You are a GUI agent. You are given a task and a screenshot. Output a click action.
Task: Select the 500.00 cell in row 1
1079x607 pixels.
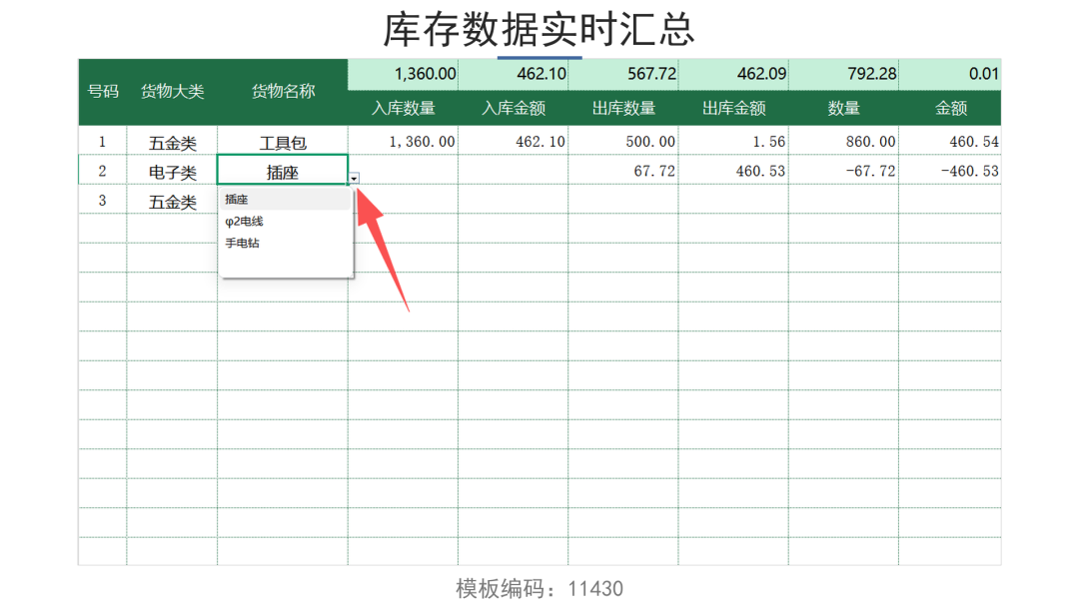pyautogui.click(x=623, y=141)
